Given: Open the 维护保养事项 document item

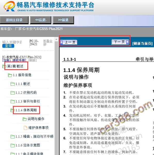Looking at the screenshot, I should pos(38,128).
